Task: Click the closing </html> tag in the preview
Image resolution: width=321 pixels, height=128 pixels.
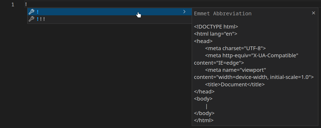Action: tap(204, 120)
